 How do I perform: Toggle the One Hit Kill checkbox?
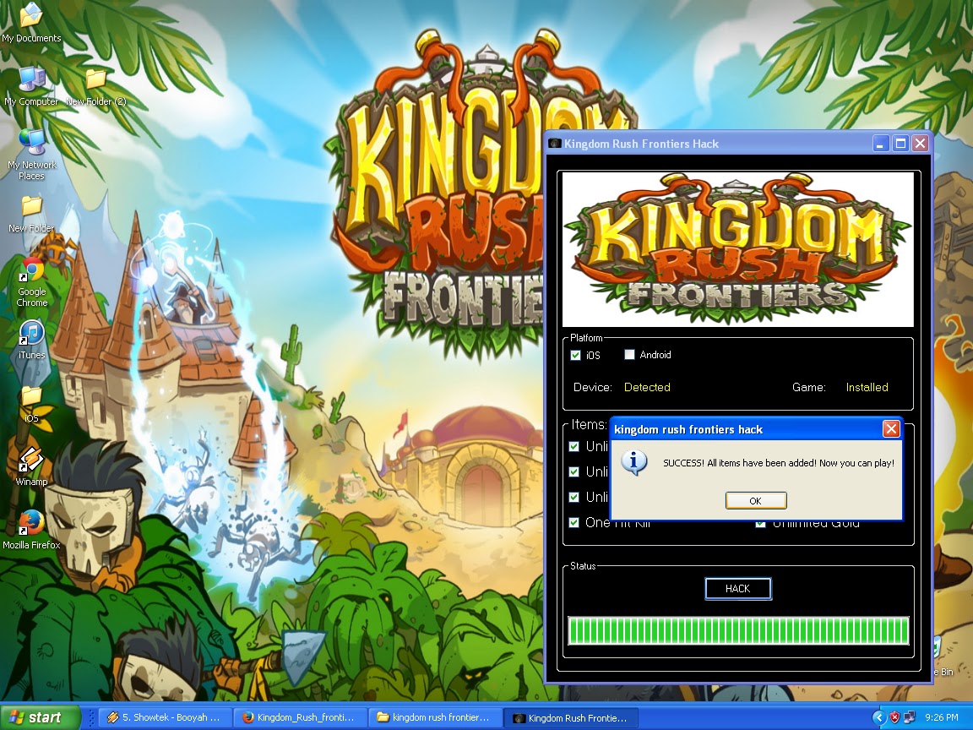click(x=574, y=523)
